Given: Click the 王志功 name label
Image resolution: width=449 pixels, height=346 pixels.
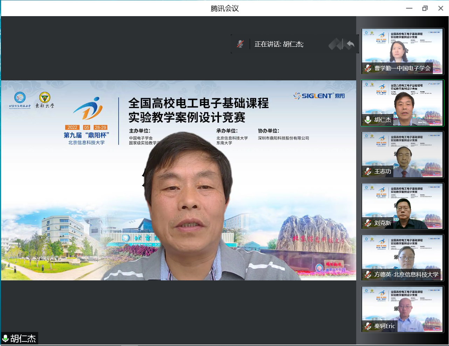Looking at the screenshot, I should pos(382,172).
